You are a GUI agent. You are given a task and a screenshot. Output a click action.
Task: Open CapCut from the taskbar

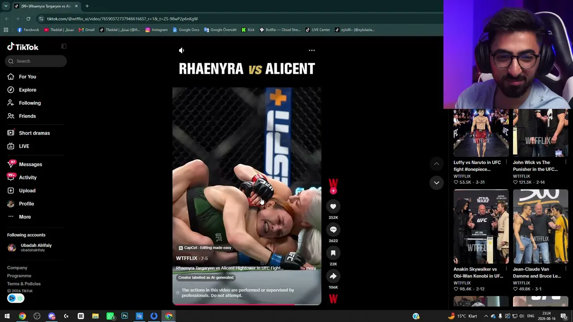pyautogui.click(x=81, y=316)
